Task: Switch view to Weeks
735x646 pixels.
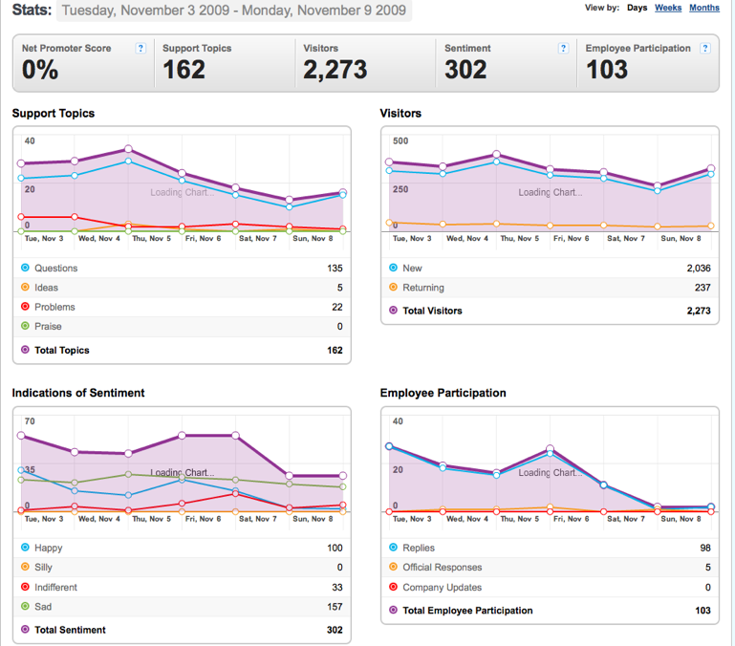Action: click(668, 8)
